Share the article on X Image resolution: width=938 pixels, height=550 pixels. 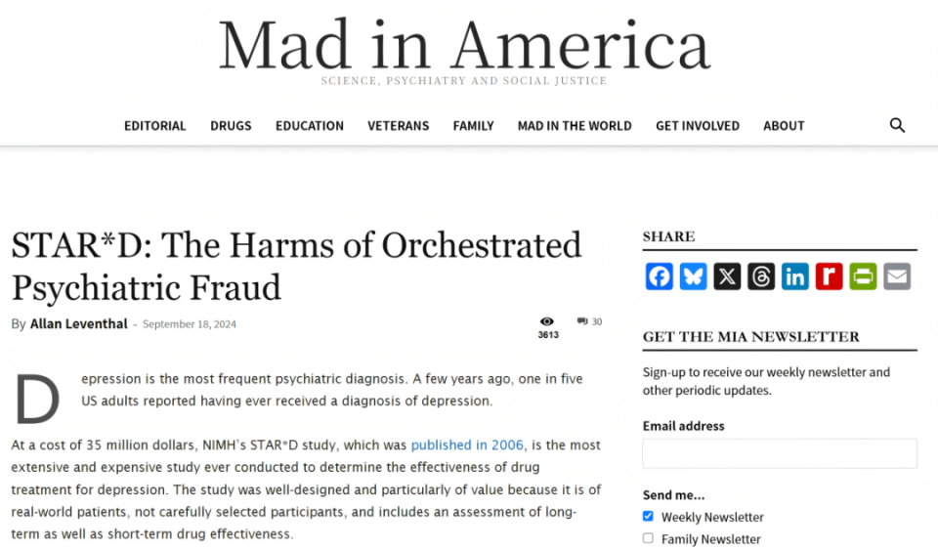click(727, 276)
